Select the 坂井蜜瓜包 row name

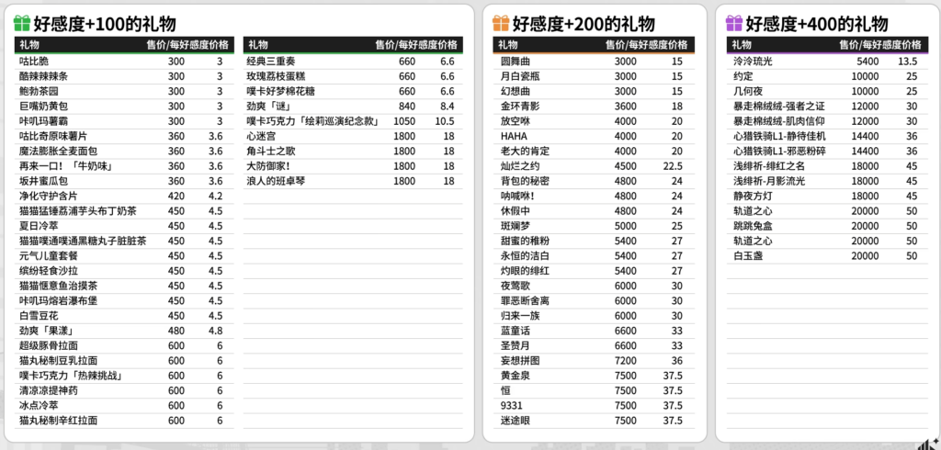(x=44, y=181)
